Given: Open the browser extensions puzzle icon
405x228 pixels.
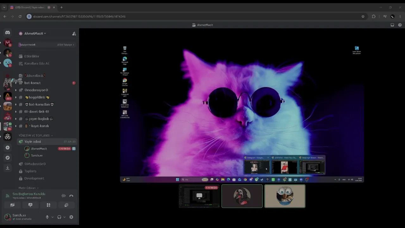Looking at the screenshot, I should (x=374, y=16).
